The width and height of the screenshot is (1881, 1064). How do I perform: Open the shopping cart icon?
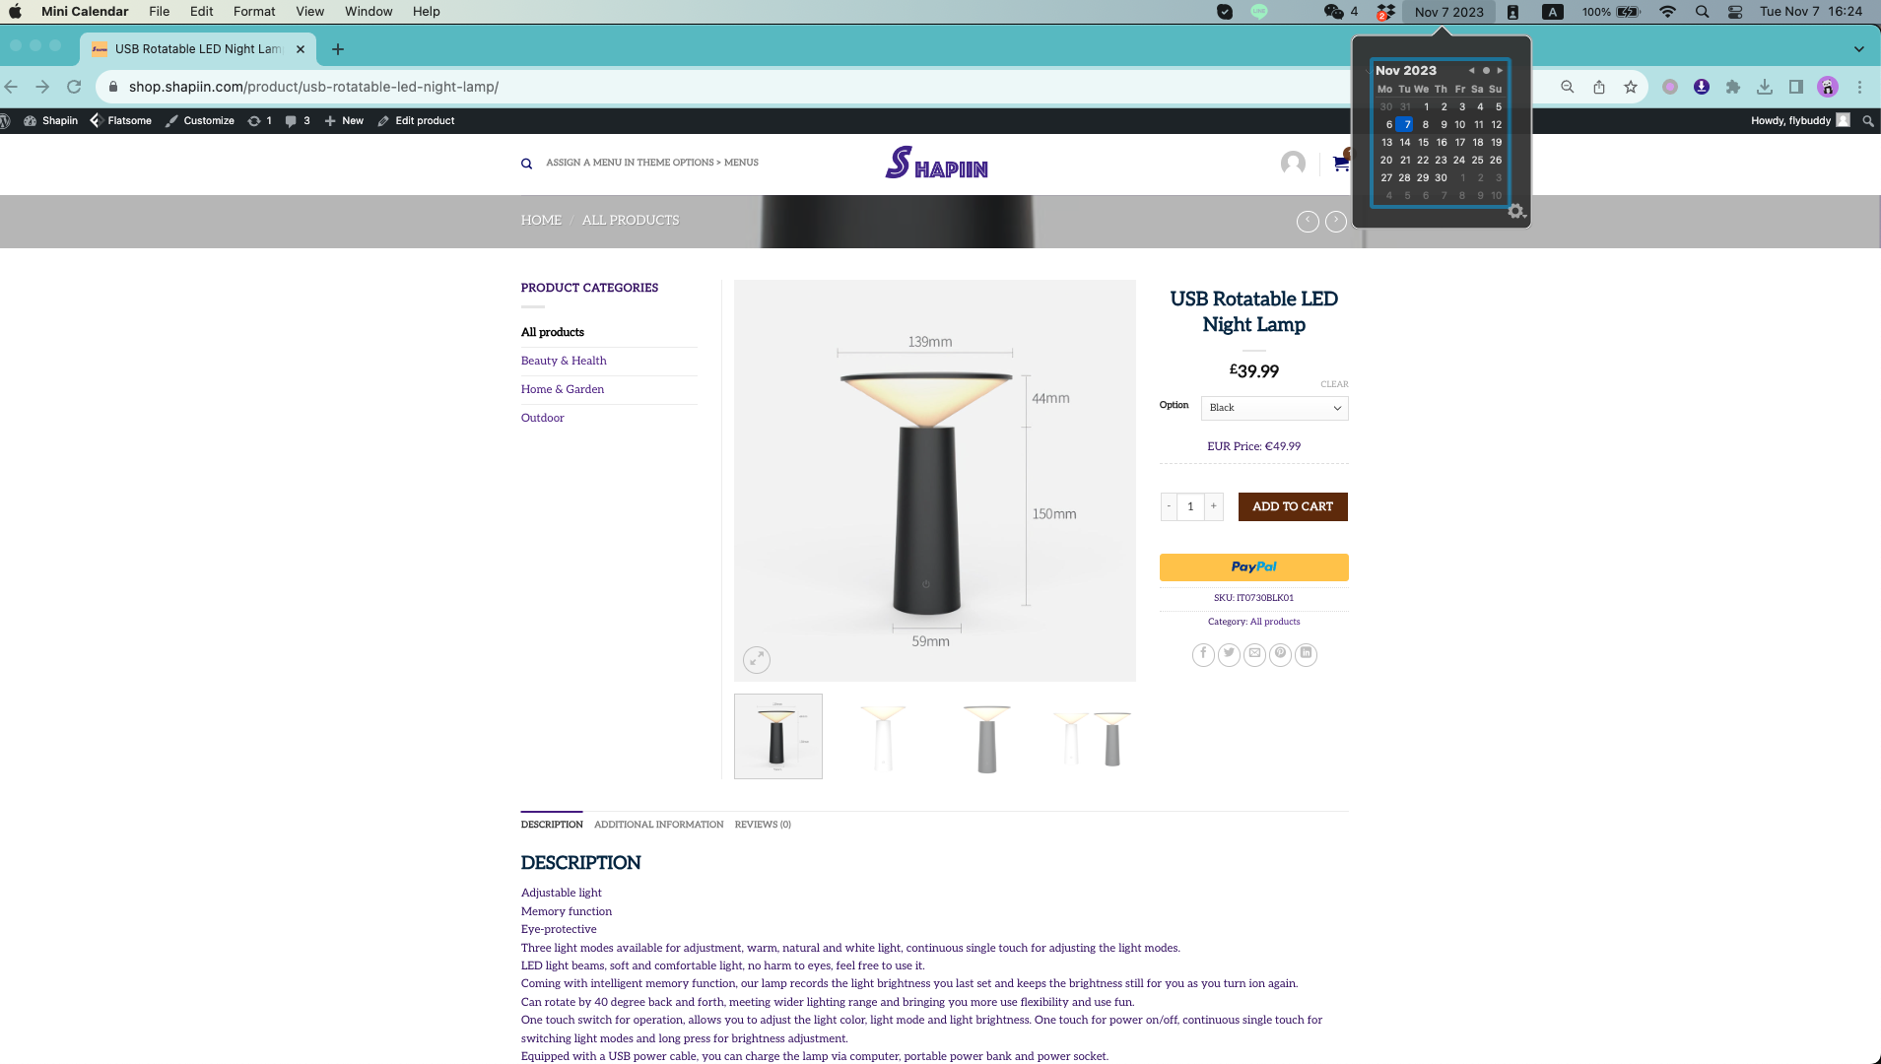point(1340,164)
